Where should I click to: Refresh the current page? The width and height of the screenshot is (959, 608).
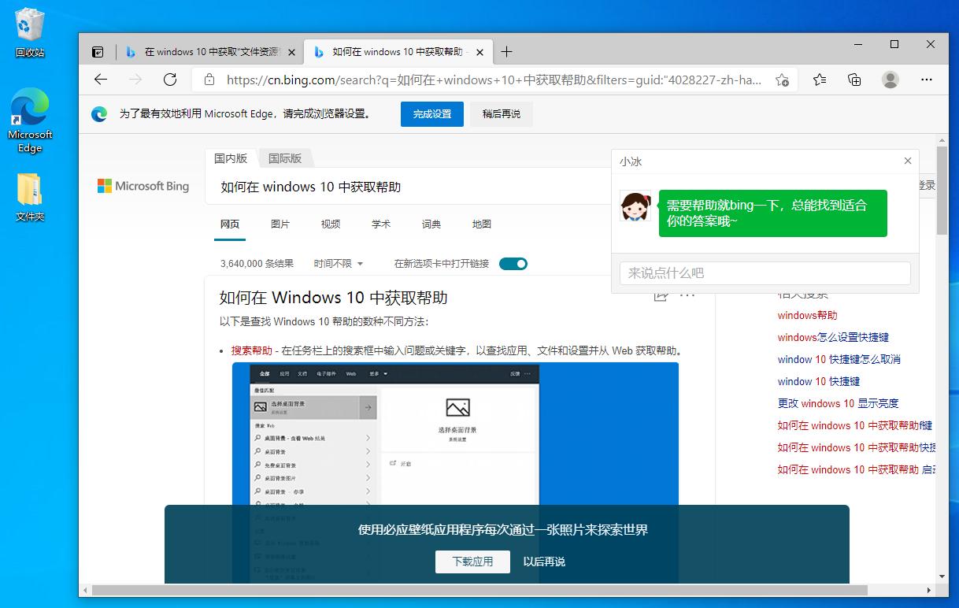click(x=169, y=80)
